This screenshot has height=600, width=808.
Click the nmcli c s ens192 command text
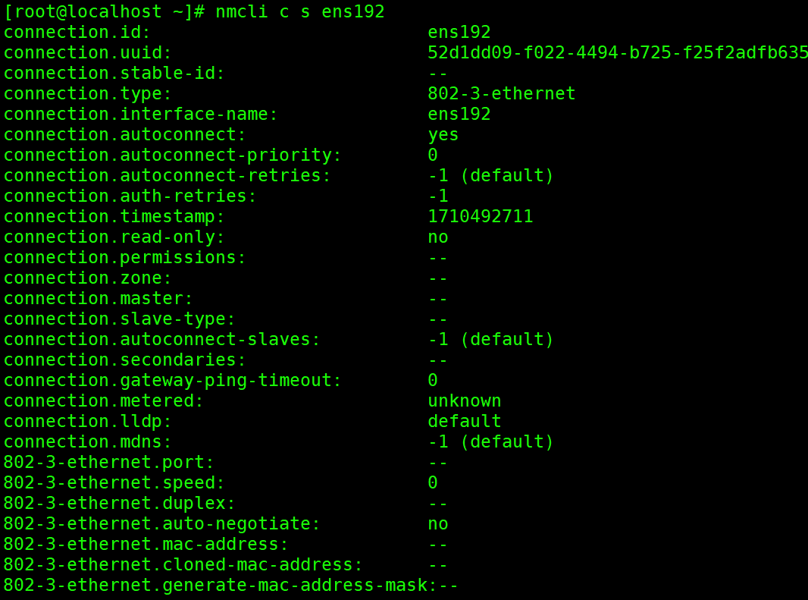(300, 11)
